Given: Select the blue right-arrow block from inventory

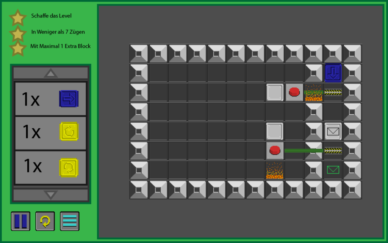Looking at the screenshot, I should (x=69, y=99).
